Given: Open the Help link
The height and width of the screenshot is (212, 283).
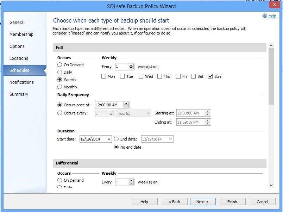Looking at the screenshot, I should tap(272, 16).
